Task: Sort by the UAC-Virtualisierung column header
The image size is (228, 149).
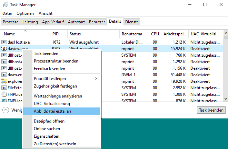Action: 206,34
